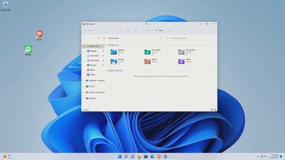Screen dimensions: 285x160
Task: Click the Cut toolbar icon
Action: click(100, 30)
